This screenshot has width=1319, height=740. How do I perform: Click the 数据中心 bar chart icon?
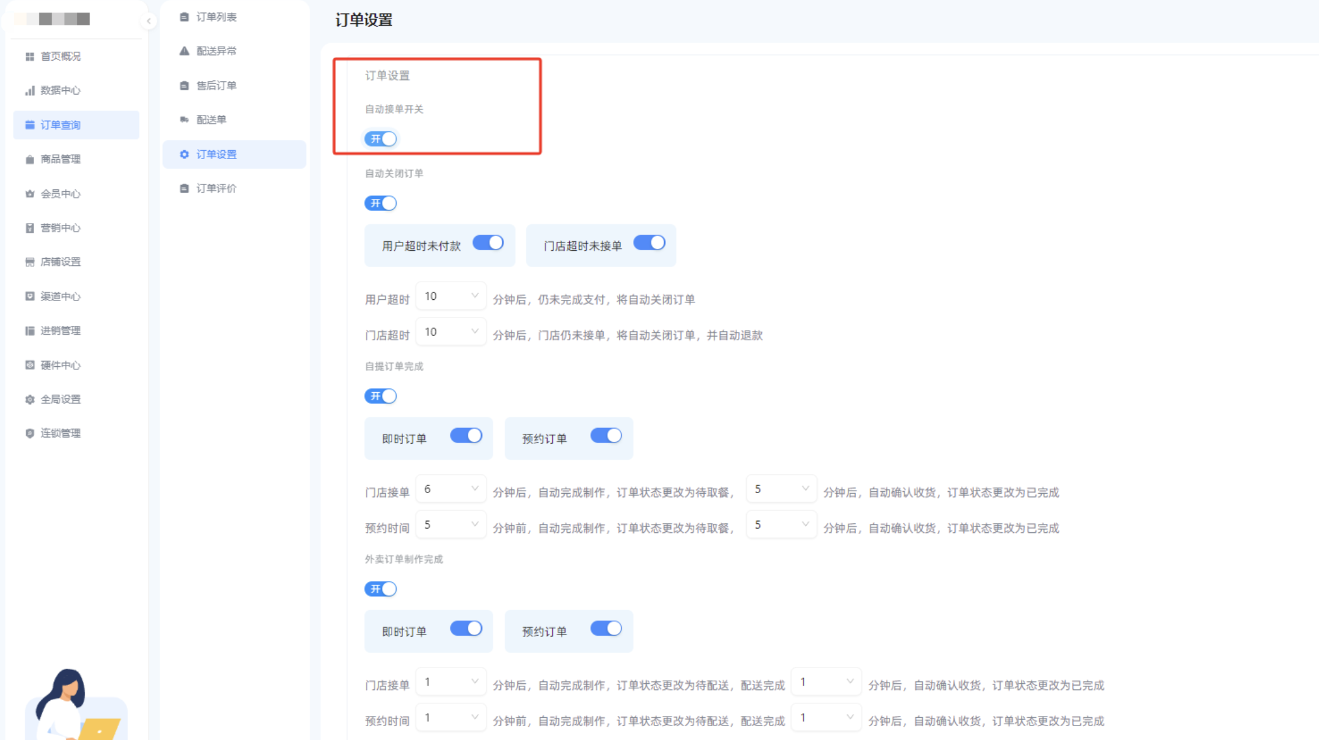[30, 91]
